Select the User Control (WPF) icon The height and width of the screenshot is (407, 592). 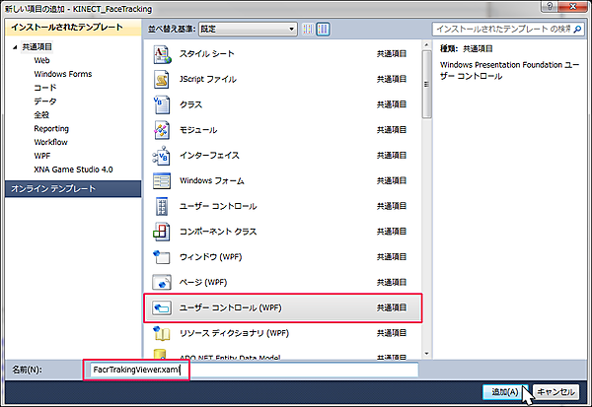[x=162, y=307]
